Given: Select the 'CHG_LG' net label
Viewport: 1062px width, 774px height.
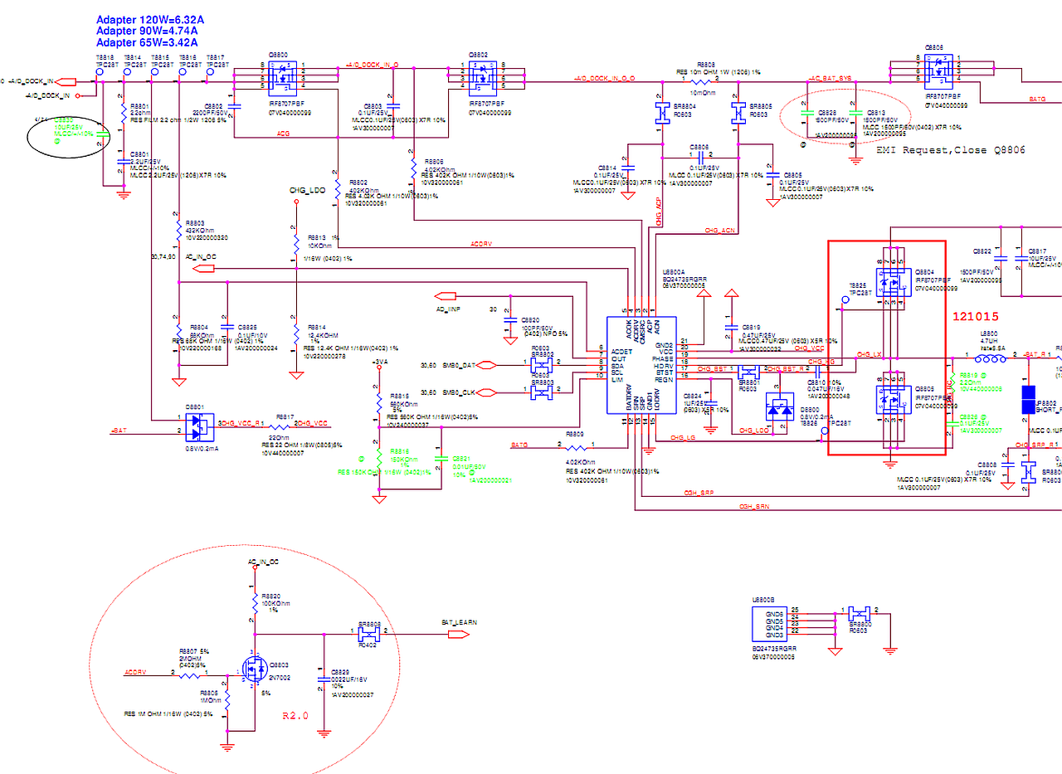Looking at the screenshot, I should [682, 437].
